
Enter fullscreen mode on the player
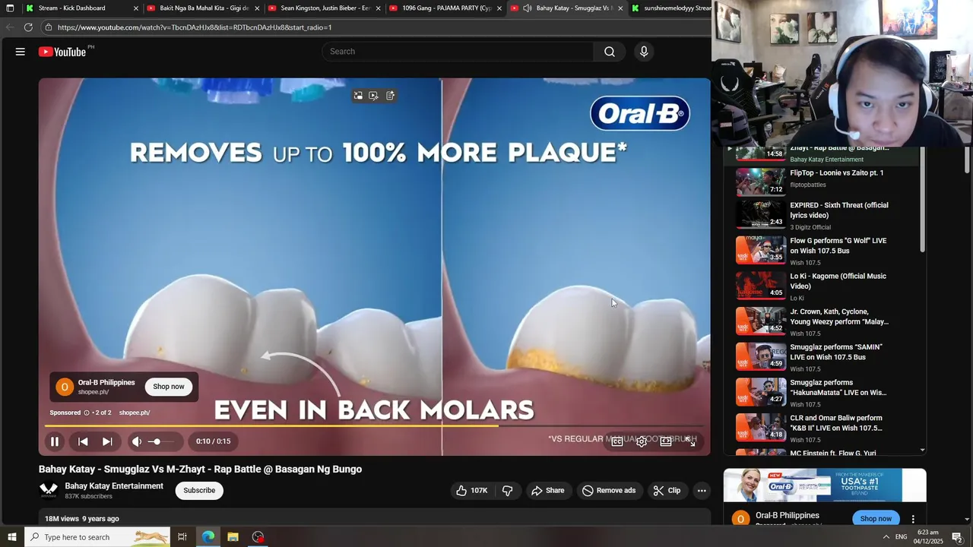click(691, 441)
